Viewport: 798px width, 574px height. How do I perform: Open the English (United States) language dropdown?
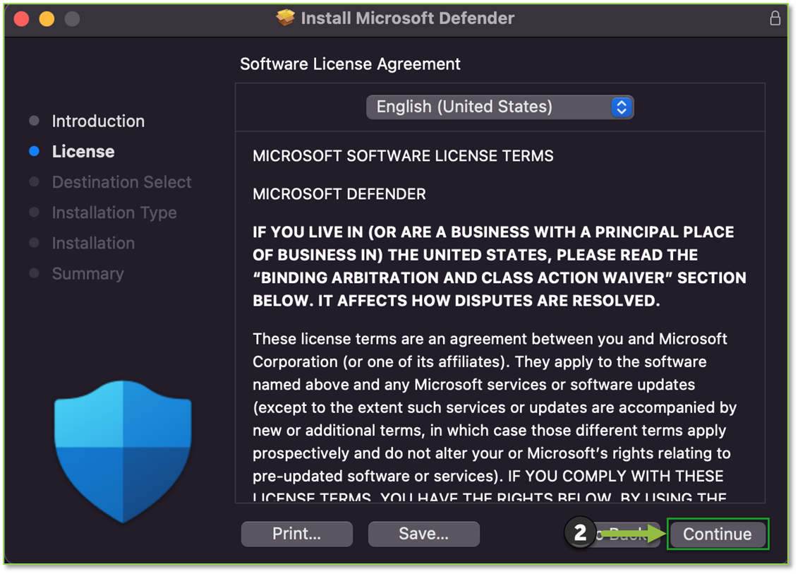pos(500,107)
